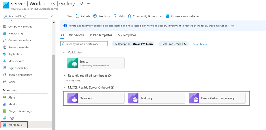This screenshot has height=130, width=266.
Task: Click the Logs icon in sidebar
Action: coord(5,118)
